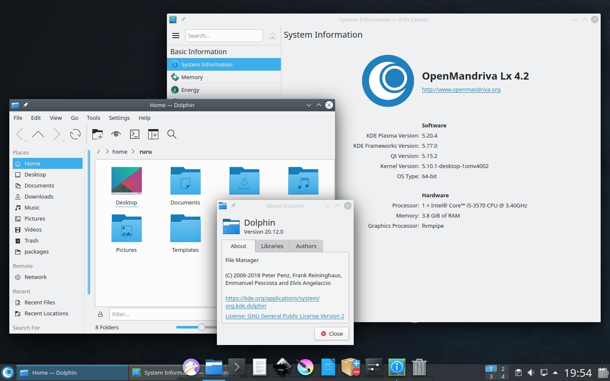Expand the breadcrumb chevron after home
This screenshot has height=381, width=610.
(133, 152)
